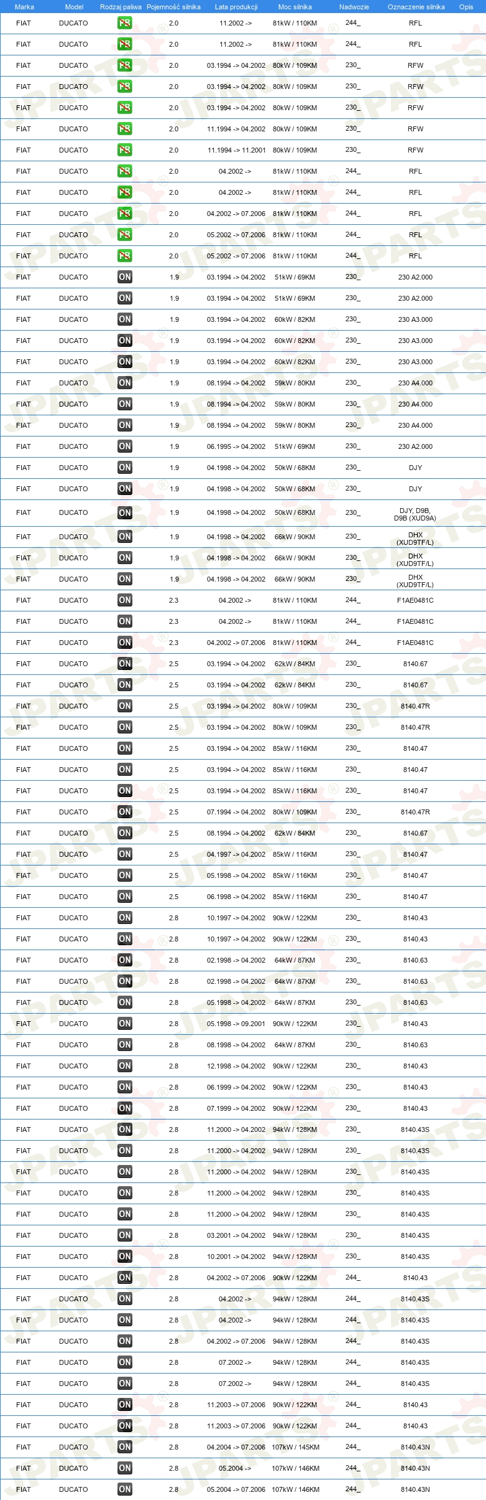Click the ON icon in the 10.2001 row
Screen dimensions: 486x1500
[x=125, y=1257]
